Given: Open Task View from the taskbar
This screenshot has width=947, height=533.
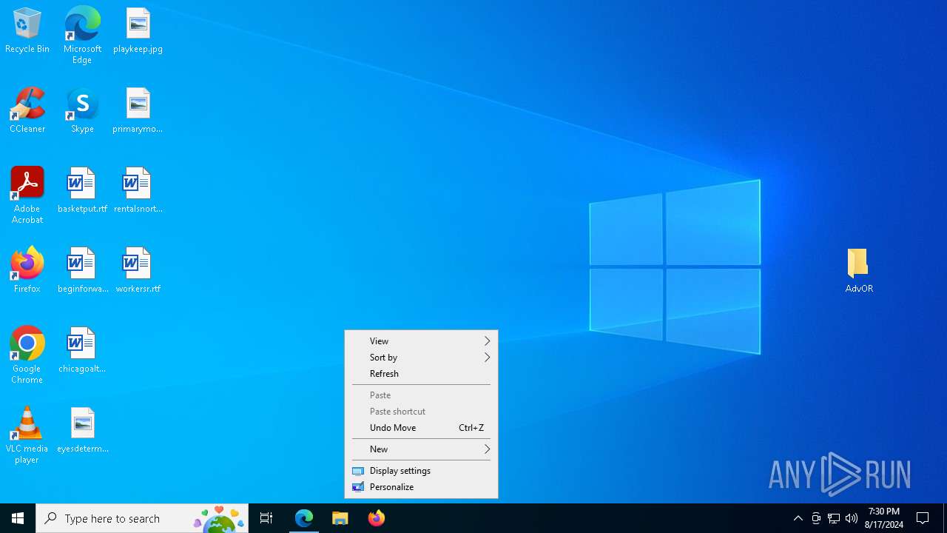Looking at the screenshot, I should pyautogui.click(x=266, y=518).
